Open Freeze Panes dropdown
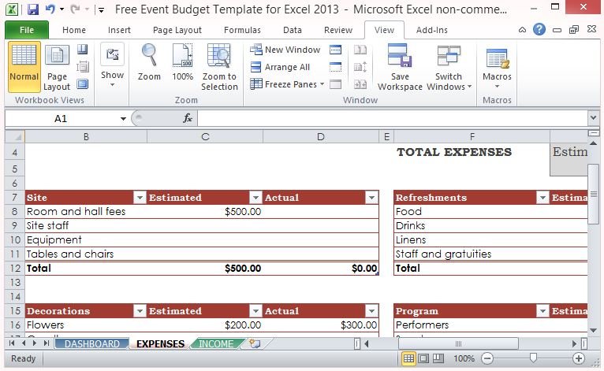Image resolution: width=604 pixels, height=371 pixels. [287, 84]
